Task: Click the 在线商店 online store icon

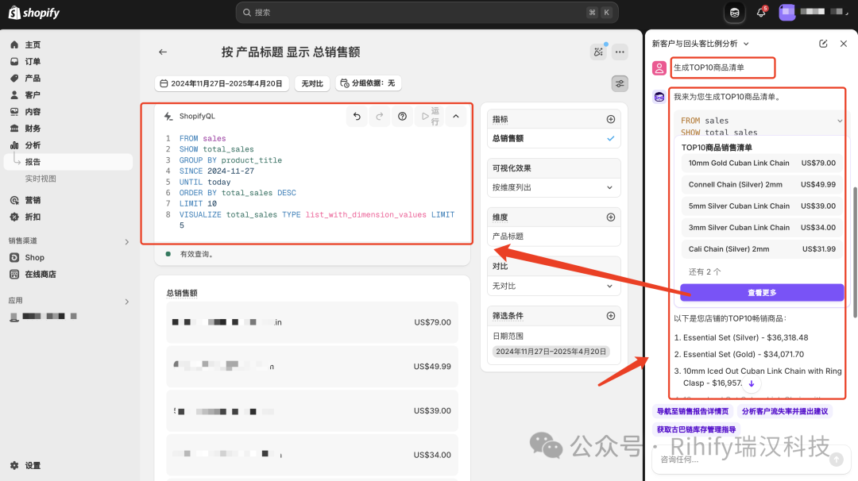Action: tap(14, 275)
